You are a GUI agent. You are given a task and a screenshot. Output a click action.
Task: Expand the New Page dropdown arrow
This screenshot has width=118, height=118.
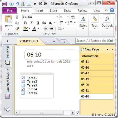(107, 49)
